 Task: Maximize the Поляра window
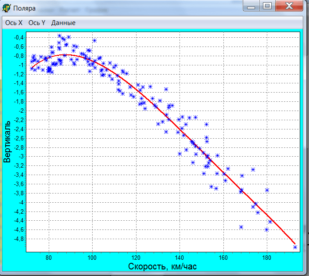[x=267, y=6]
